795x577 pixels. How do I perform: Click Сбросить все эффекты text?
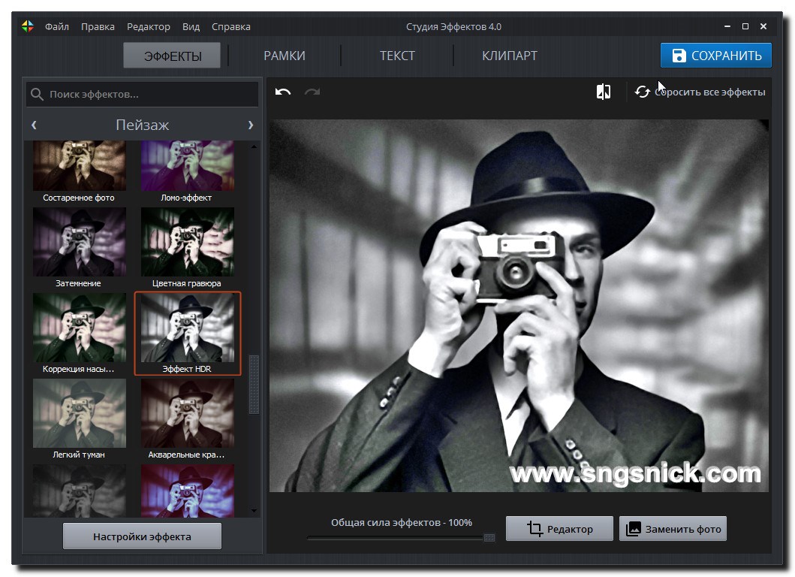coord(710,92)
